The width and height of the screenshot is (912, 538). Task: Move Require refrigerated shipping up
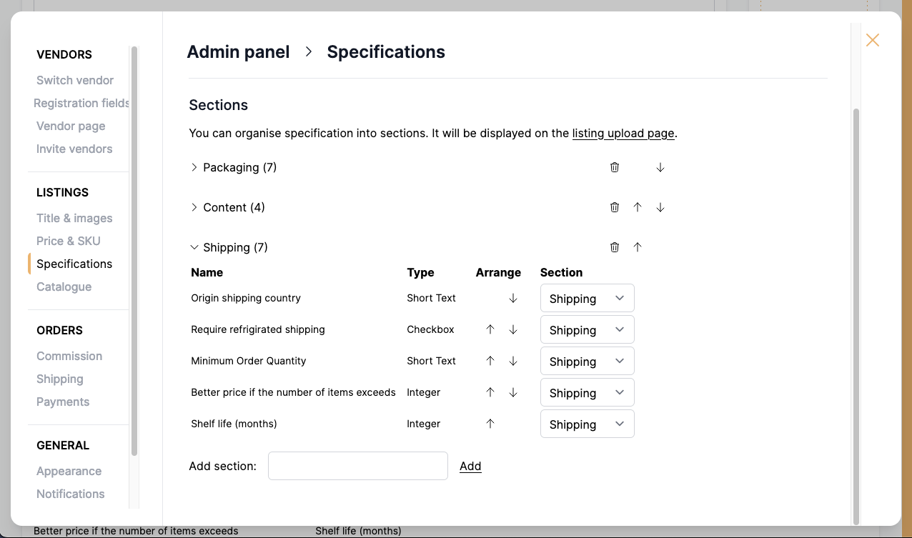click(490, 329)
